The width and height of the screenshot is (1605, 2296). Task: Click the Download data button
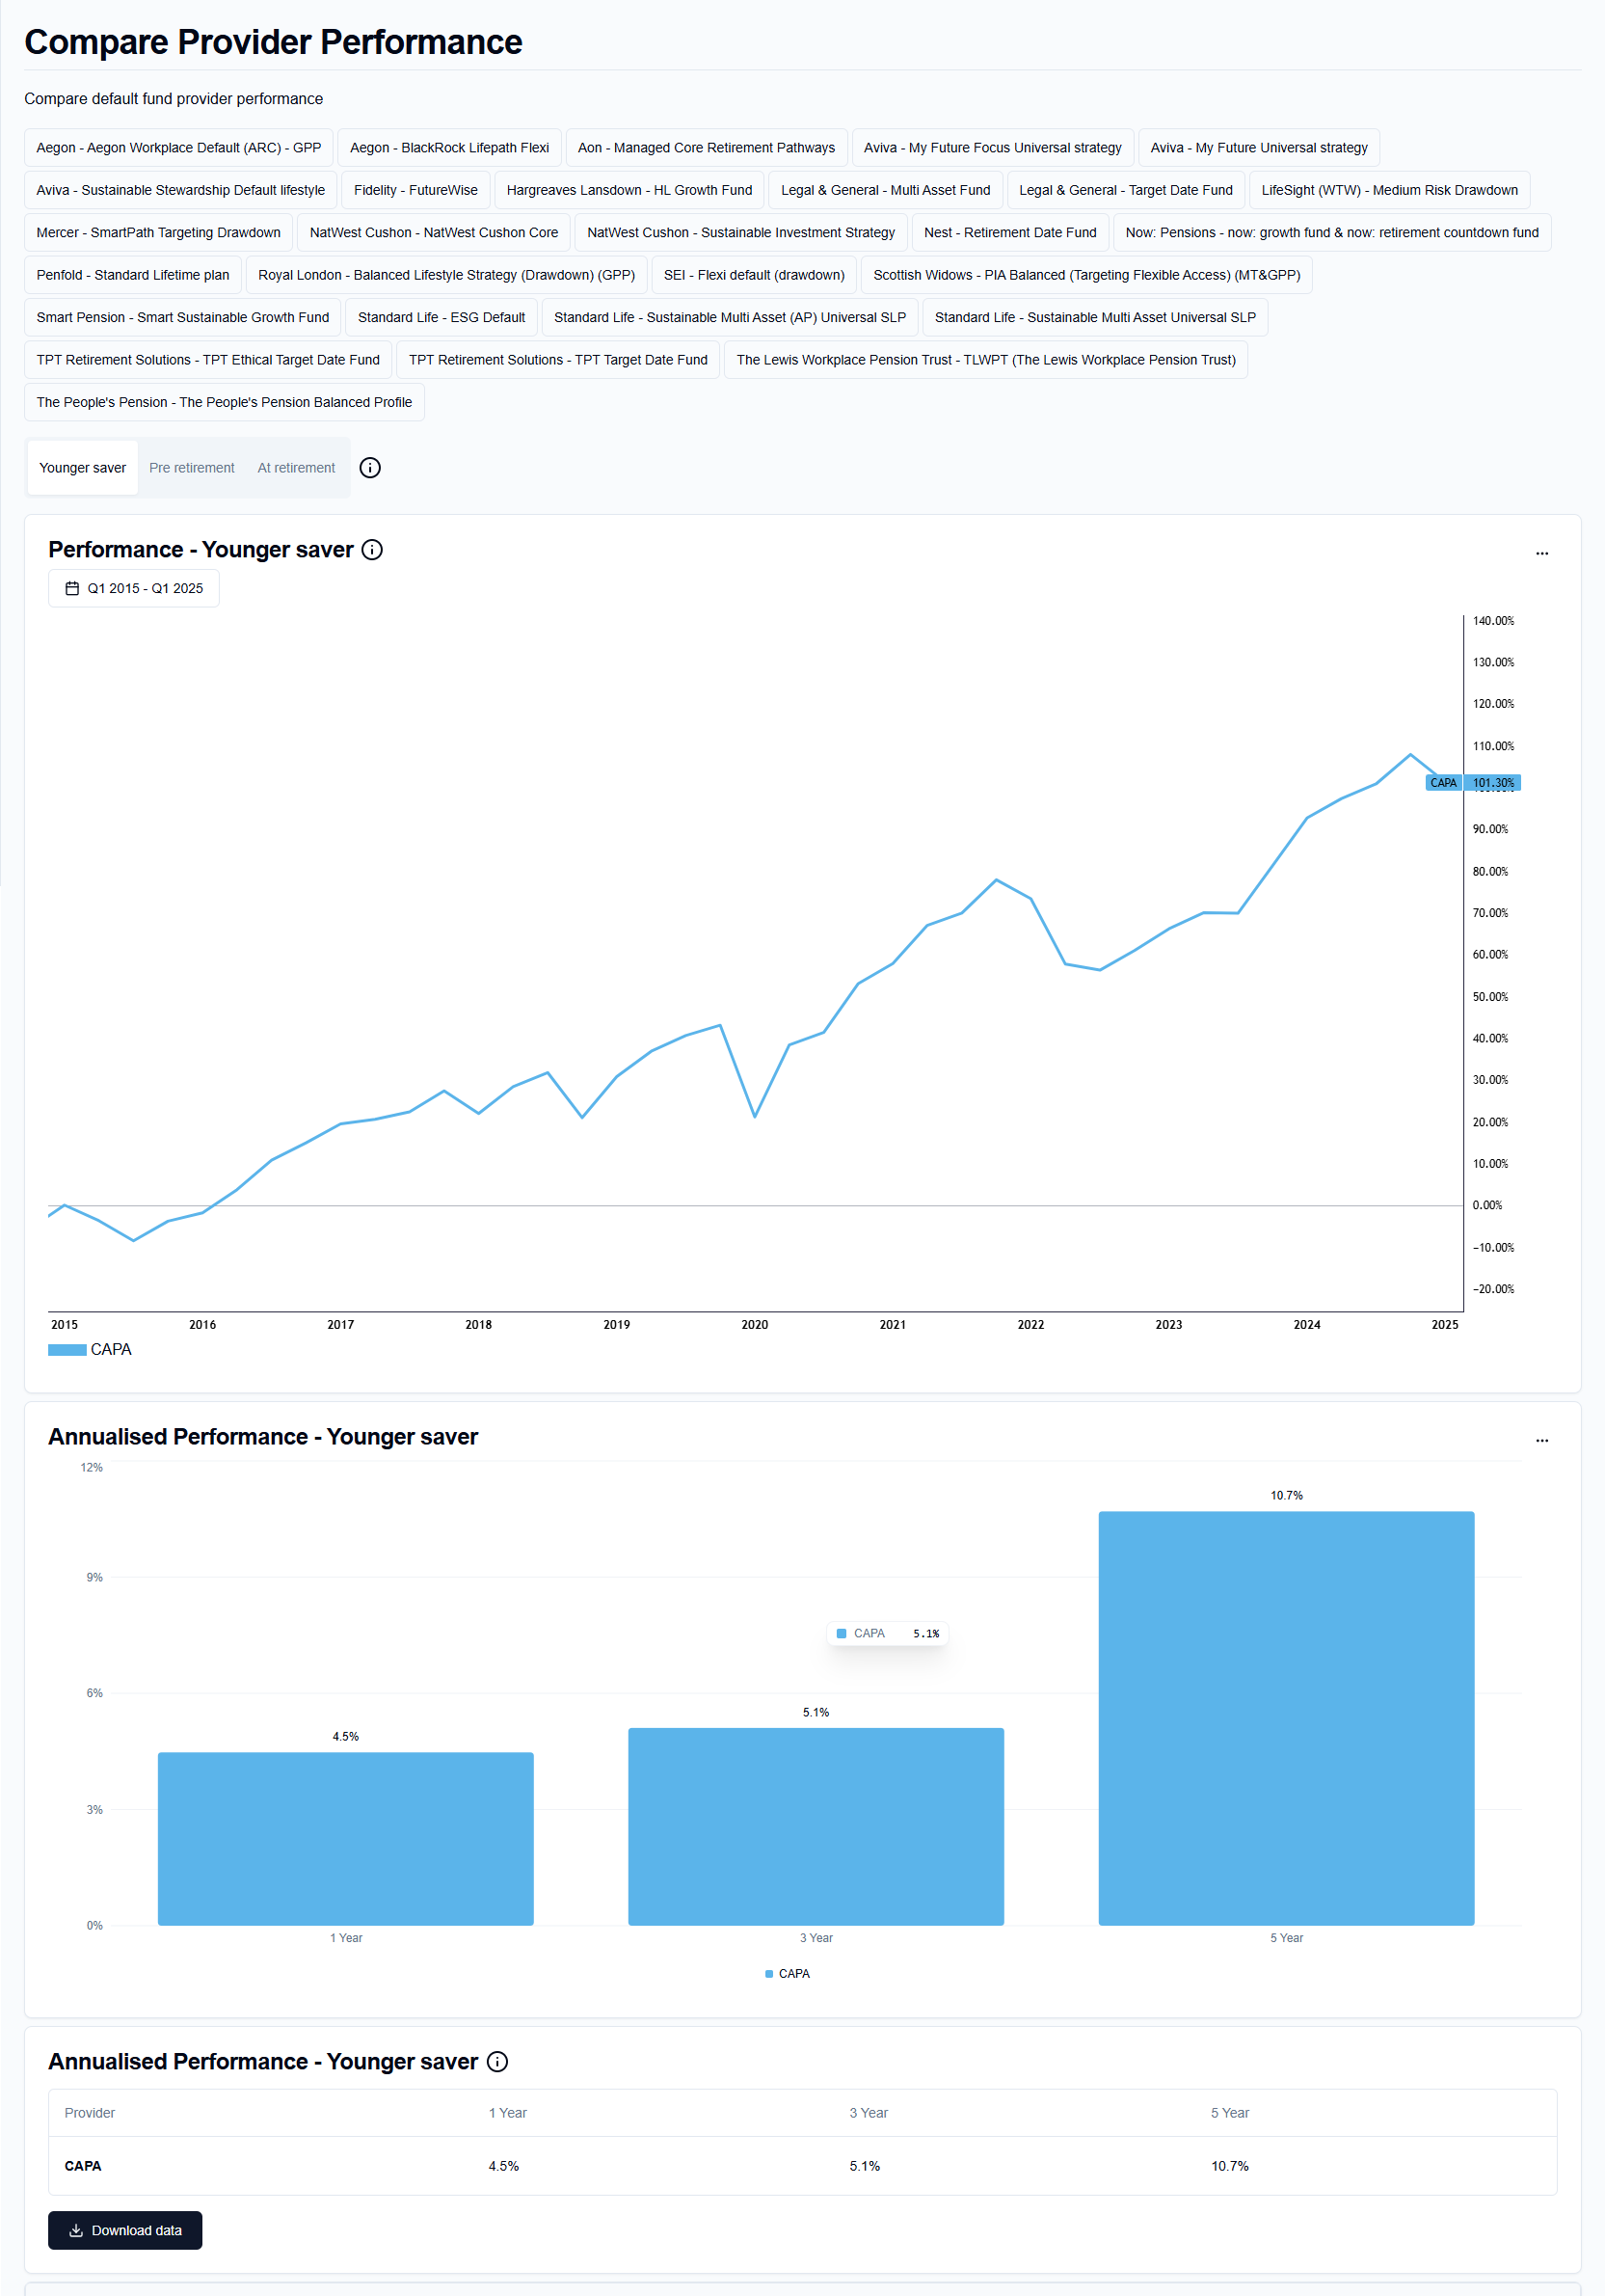click(125, 2230)
